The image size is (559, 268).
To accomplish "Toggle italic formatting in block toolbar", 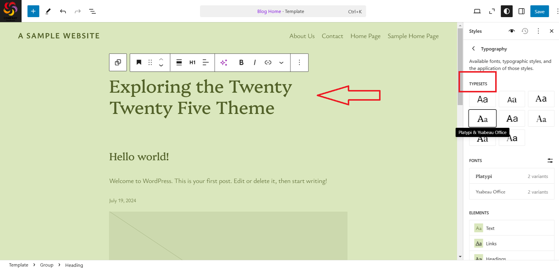I will 254,63.
